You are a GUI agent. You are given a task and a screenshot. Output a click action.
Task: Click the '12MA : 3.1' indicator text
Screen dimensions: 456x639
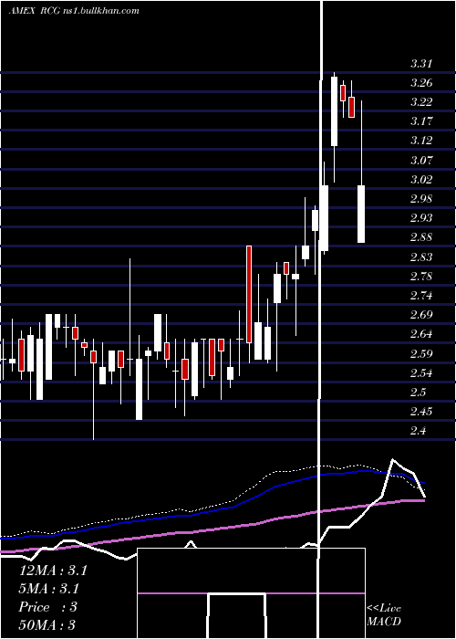[x=53, y=571]
